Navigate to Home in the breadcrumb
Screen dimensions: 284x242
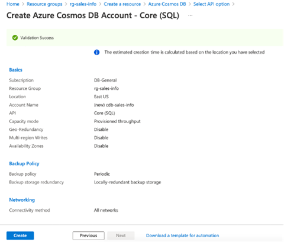13,4
